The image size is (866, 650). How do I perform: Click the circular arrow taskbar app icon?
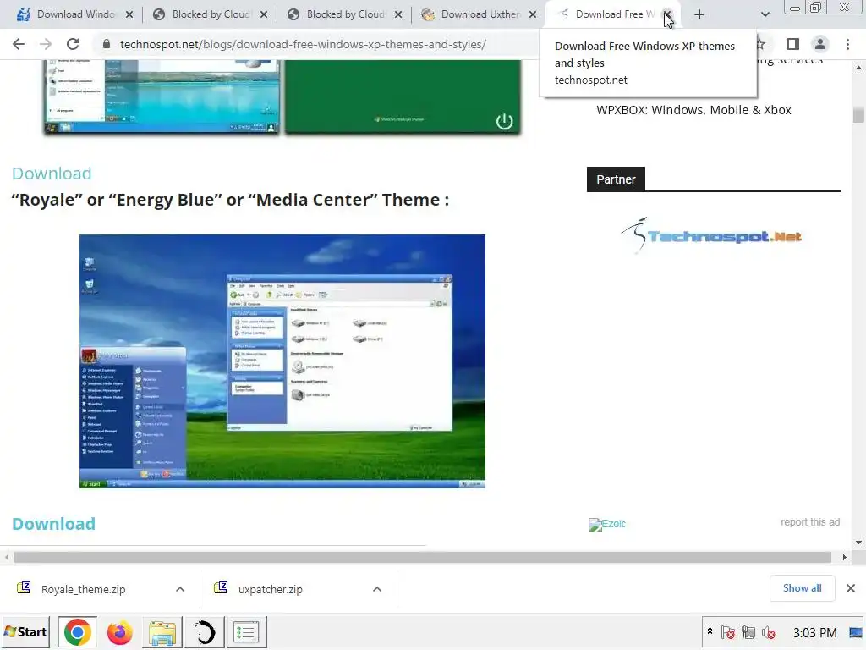tap(205, 631)
